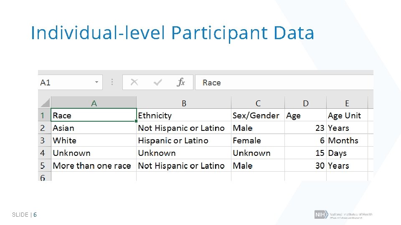Select the Unknown cell in Sex/Gender column
Image resolution: width=401 pixels, height=225 pixels.
258,153
